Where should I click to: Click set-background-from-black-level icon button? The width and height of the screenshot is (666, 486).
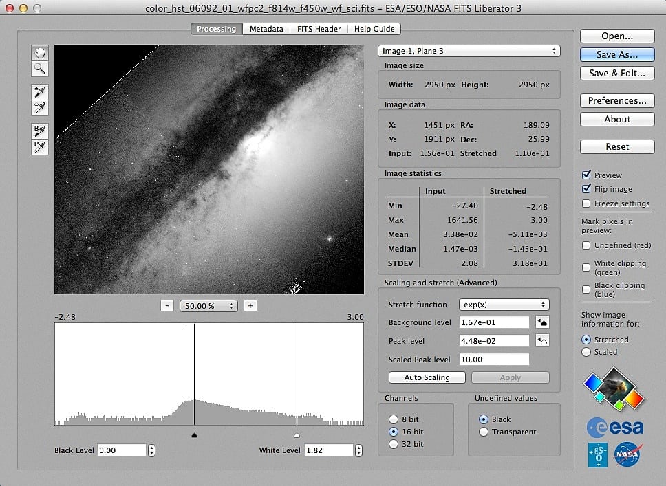coord(542,322)
